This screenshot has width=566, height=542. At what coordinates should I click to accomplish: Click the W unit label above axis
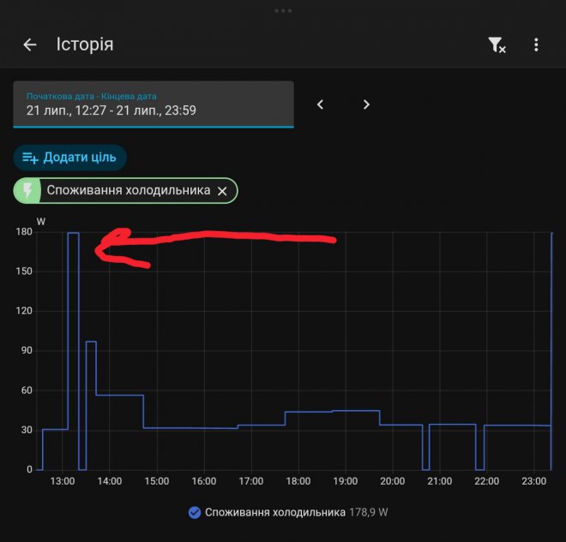(x=41, y=222)
